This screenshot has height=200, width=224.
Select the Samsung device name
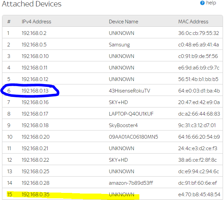click(119, 44)
